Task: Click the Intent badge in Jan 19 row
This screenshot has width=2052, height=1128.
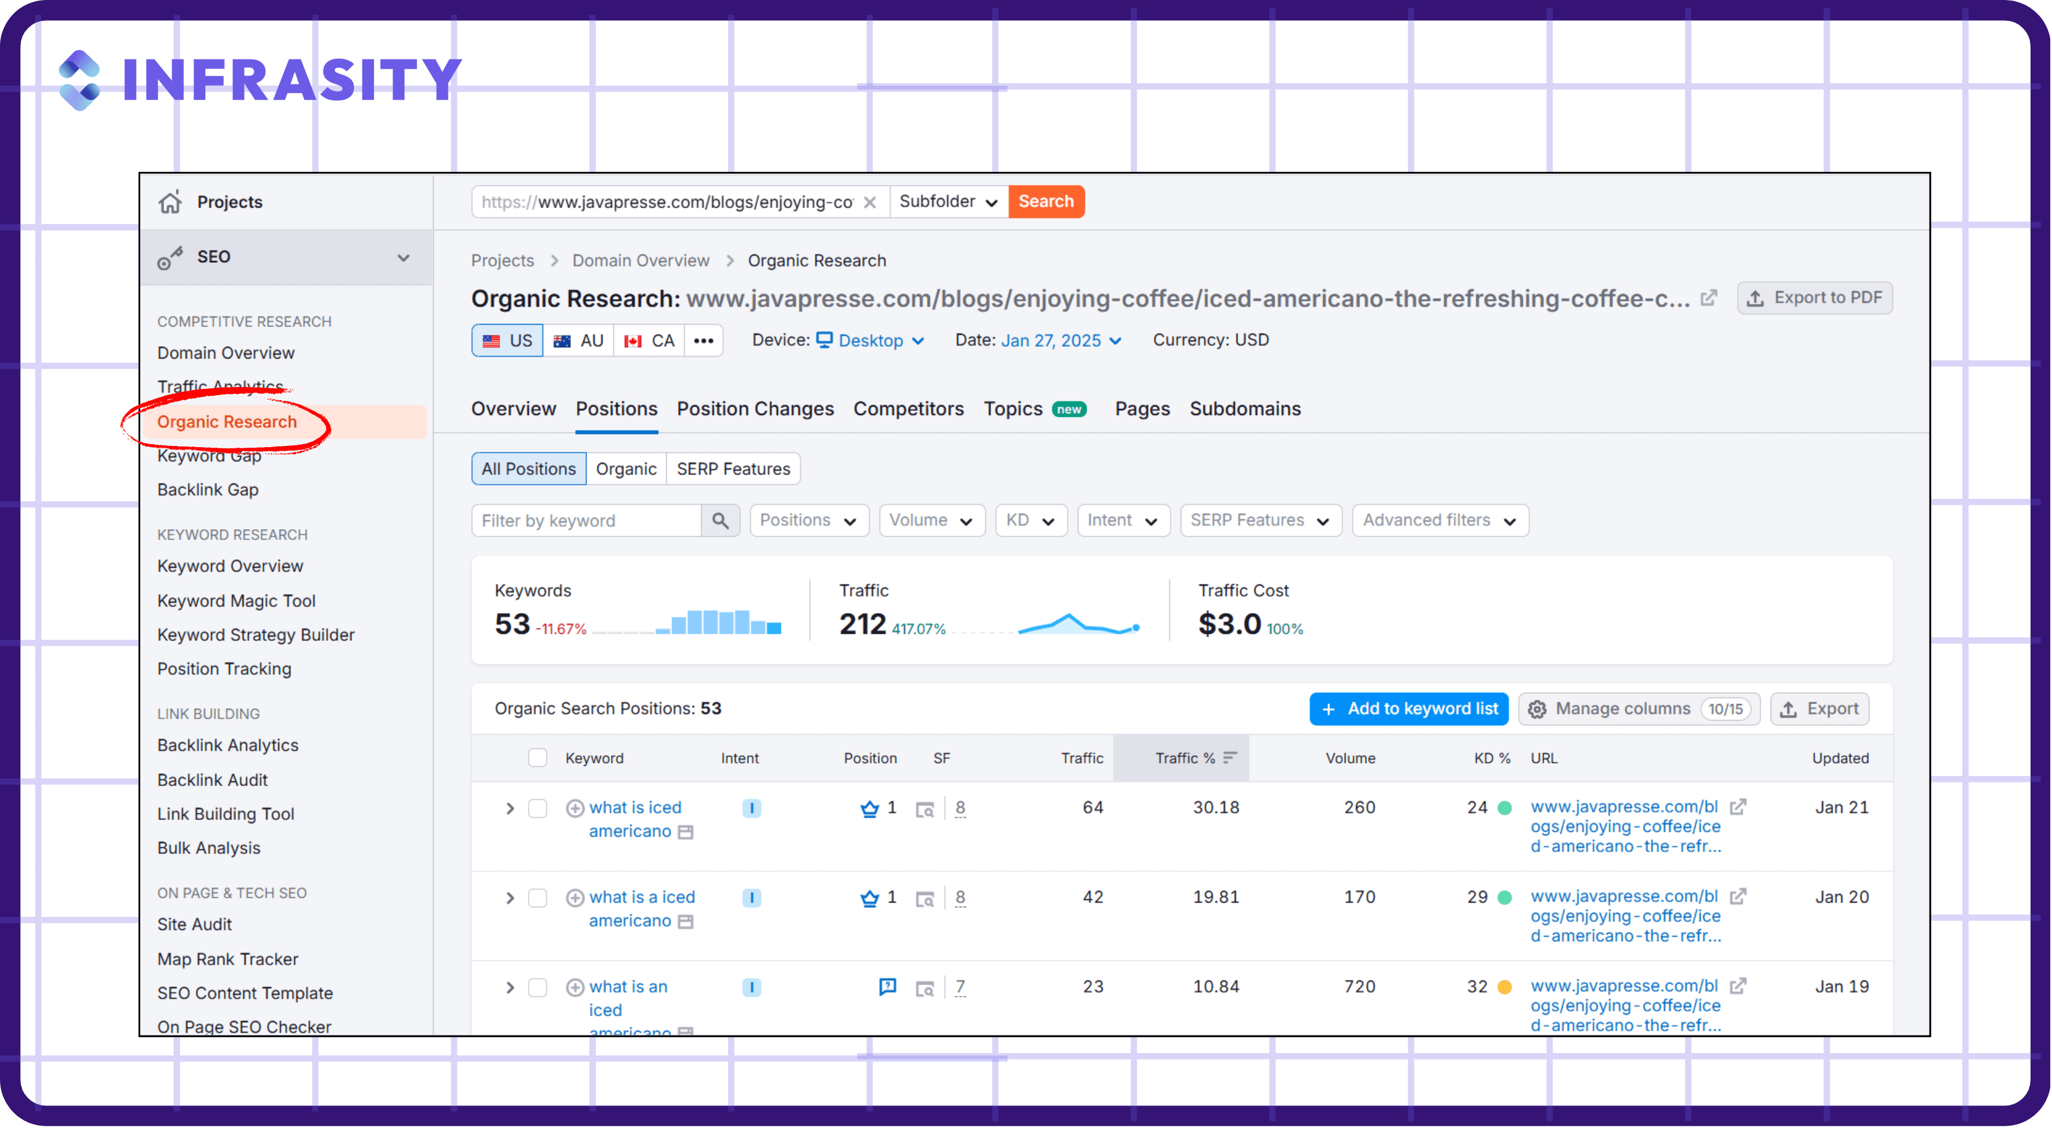Action: pos(751,989)
